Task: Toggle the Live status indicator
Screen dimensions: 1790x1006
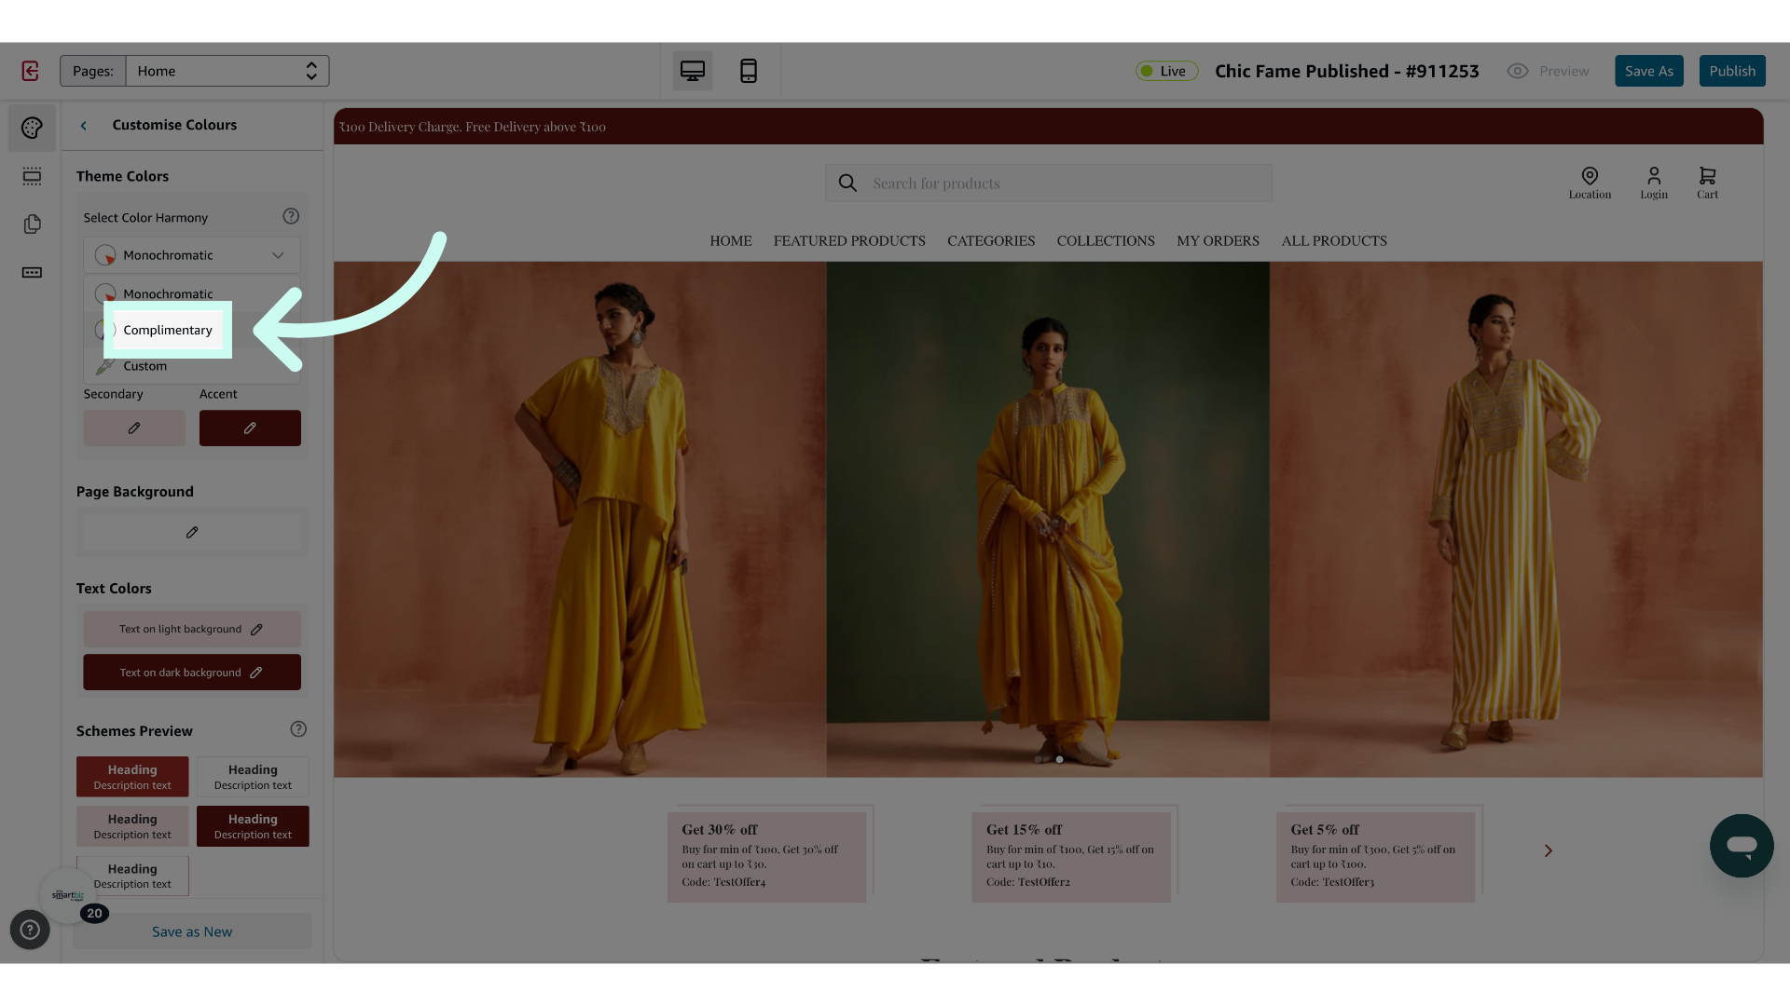Action: click(1166, 71)
